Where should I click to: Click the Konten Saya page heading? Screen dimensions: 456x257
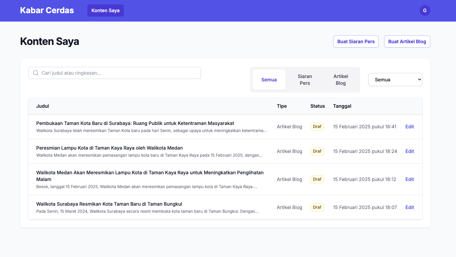pyautogui.click(x=50, y=41)
